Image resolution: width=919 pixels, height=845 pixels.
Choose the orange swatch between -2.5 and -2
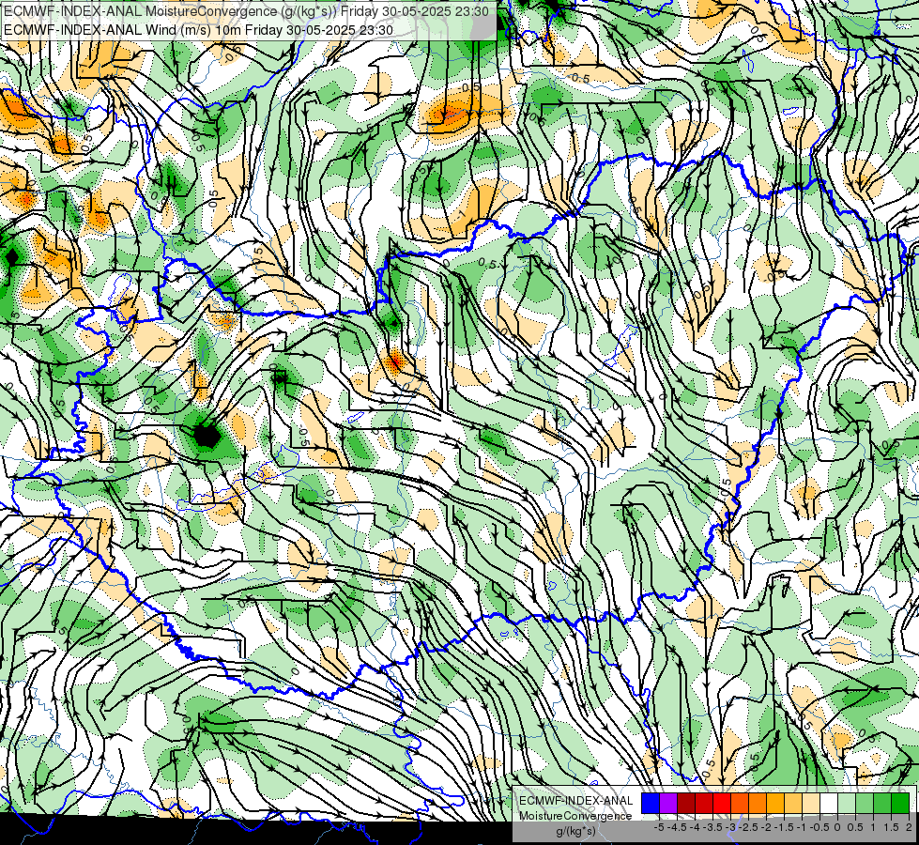point(758,803)
